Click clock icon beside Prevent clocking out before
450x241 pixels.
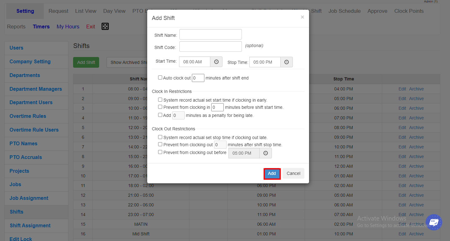coord(266,153)
